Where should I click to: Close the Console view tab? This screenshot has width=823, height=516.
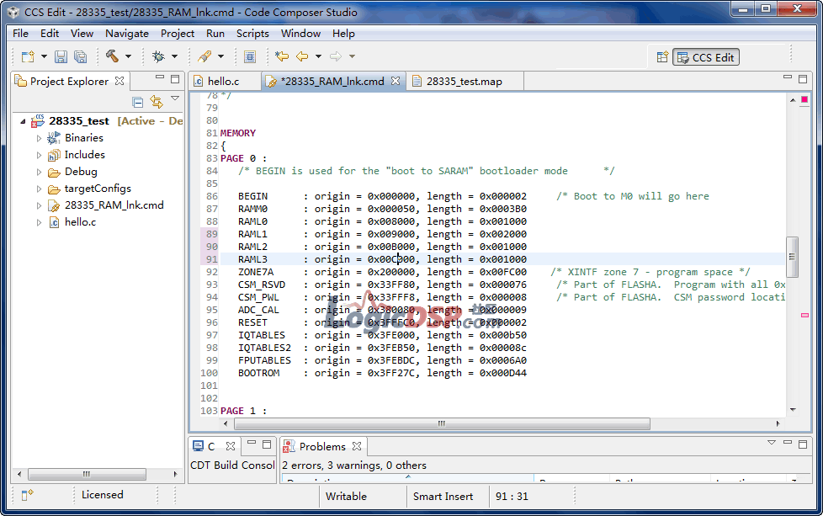(231, 446)
